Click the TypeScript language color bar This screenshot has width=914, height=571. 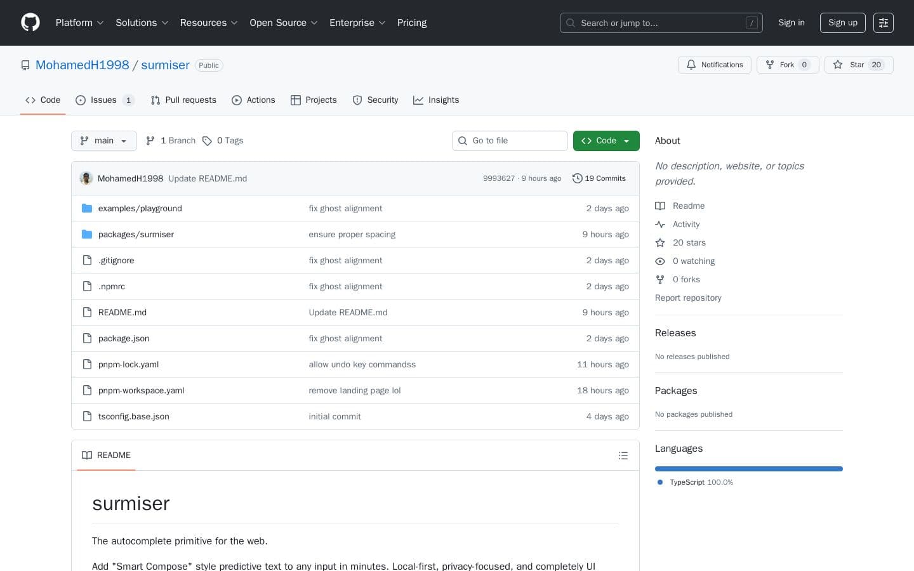click(749, 469)
